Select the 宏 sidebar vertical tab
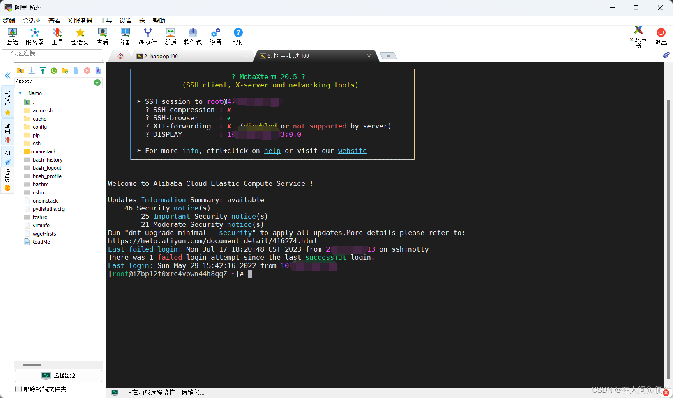 click(x=7, y=158)
